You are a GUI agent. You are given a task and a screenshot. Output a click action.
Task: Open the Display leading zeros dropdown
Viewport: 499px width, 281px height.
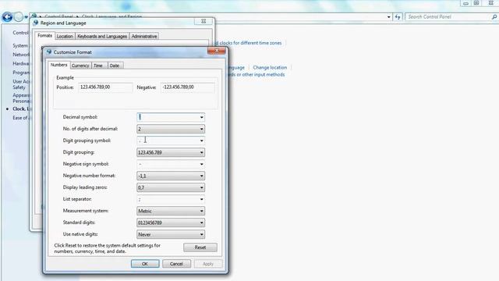pyautogui.click(x=201, y=187)
